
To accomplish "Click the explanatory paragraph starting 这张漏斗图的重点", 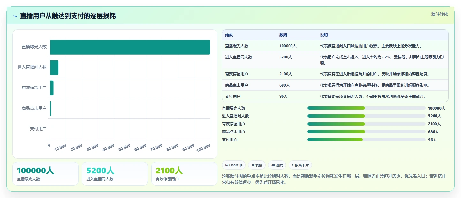I will coord(334,179).
